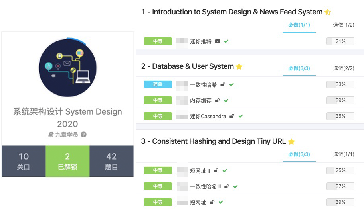Screen dimensions: 364x209
Task: Click the star icon next to News Feed System
Action: [x=328, y=12]
